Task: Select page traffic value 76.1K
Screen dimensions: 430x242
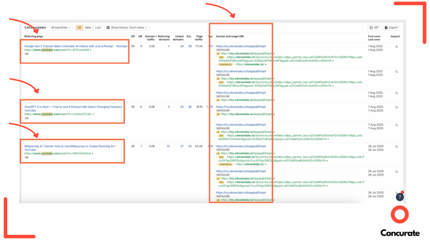Action: click(199, 107)
